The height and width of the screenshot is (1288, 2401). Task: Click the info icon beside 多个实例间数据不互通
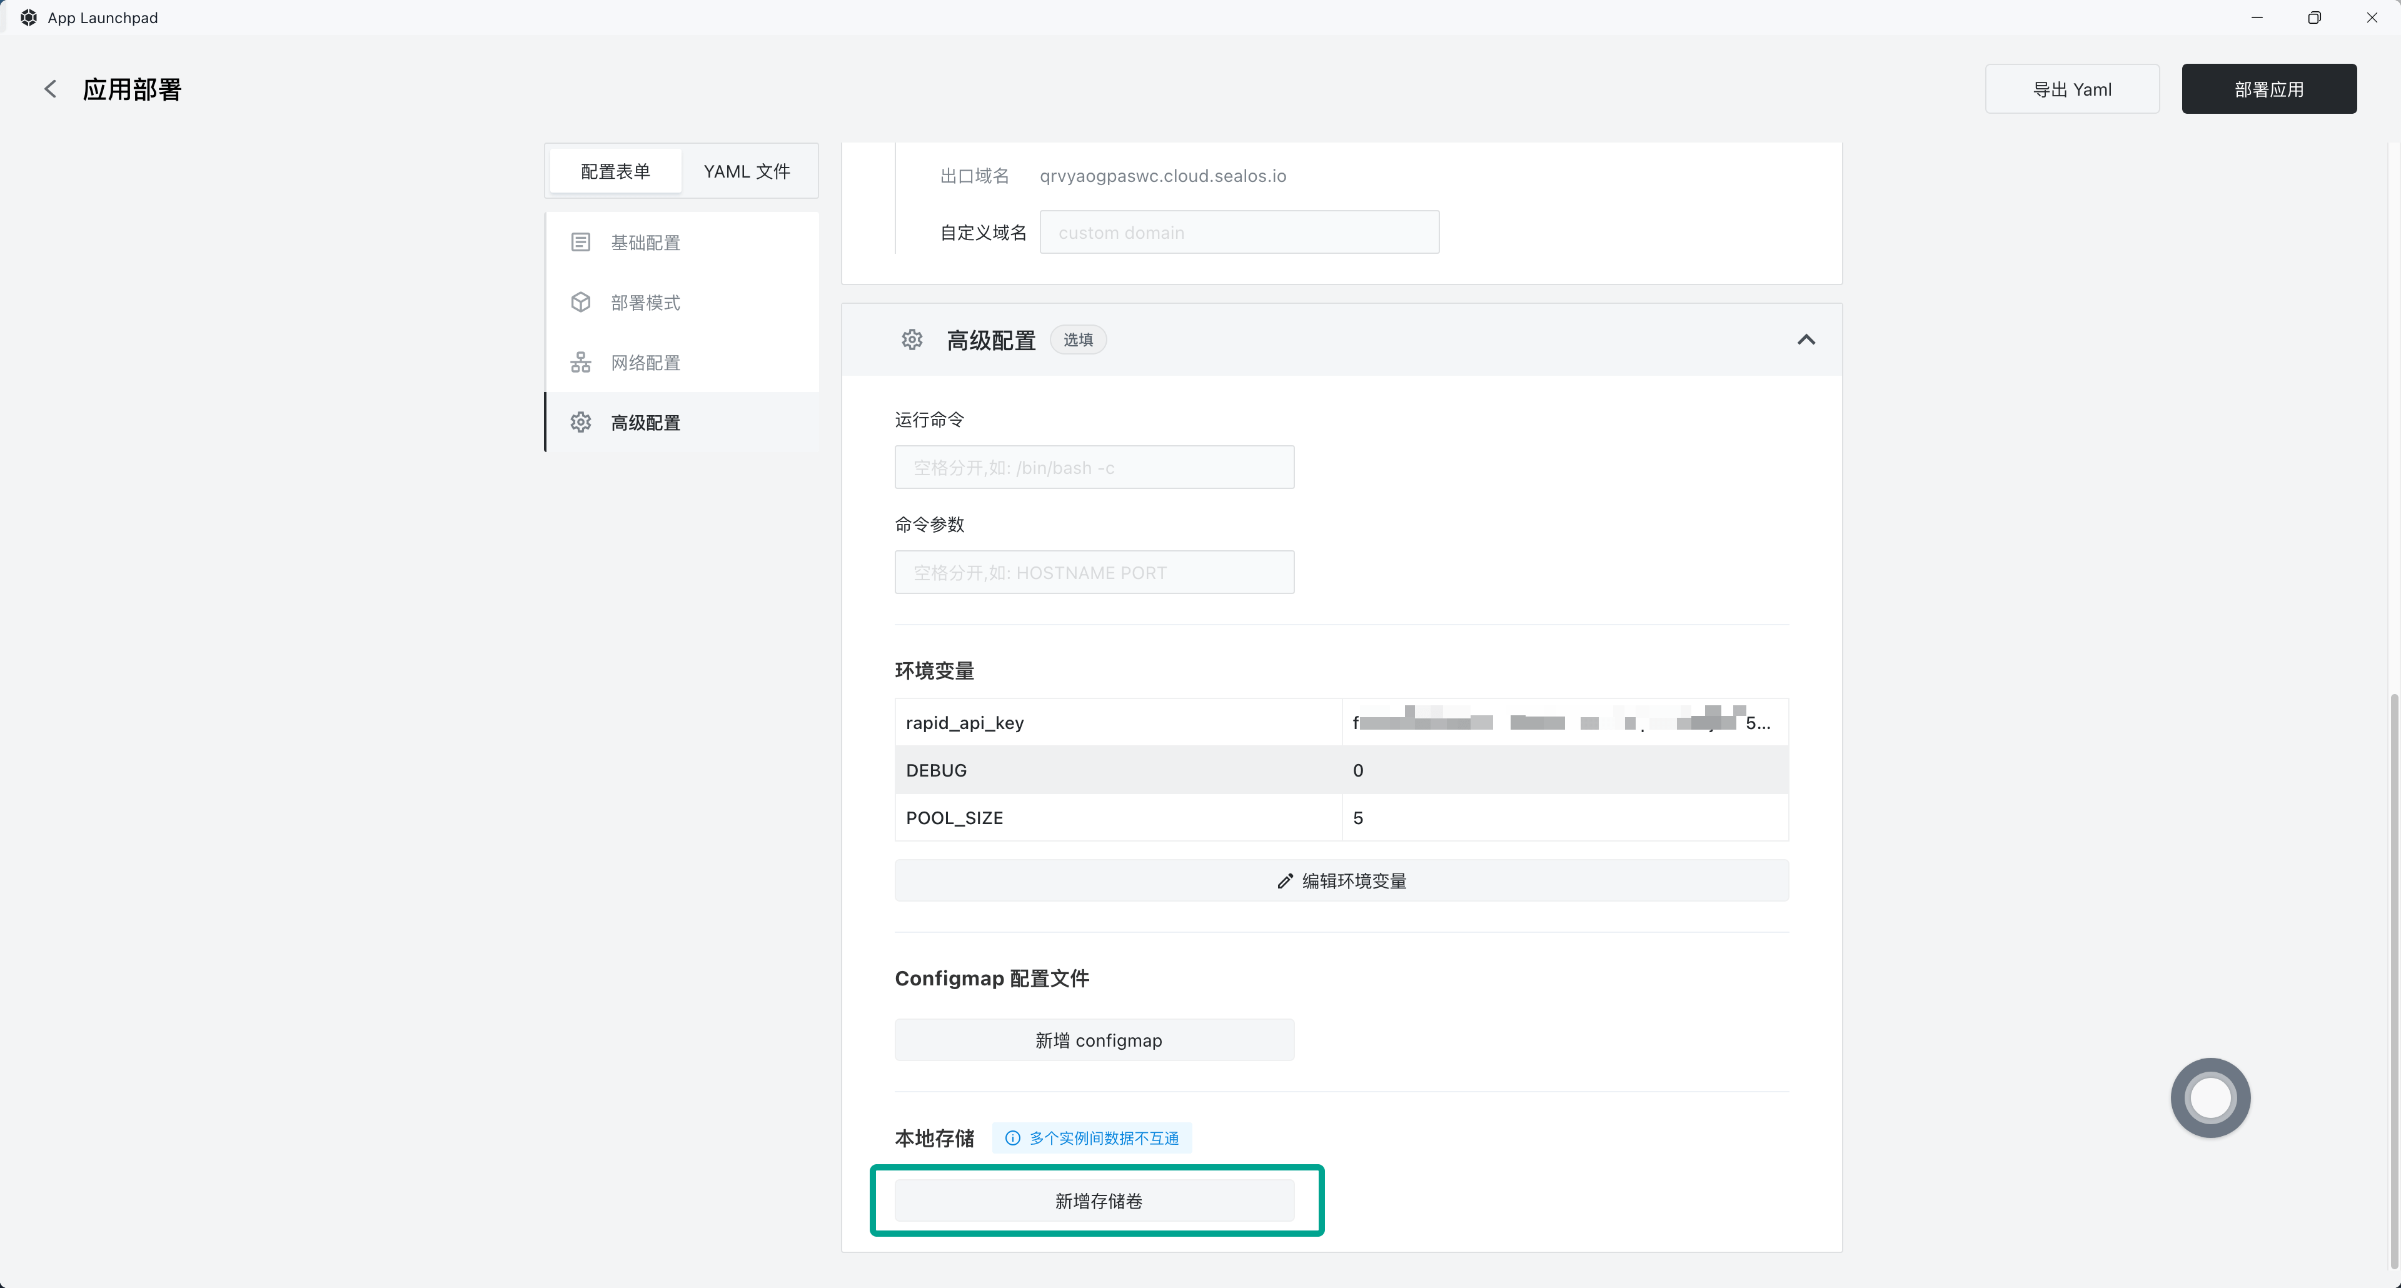[x=1012, y=1138]
